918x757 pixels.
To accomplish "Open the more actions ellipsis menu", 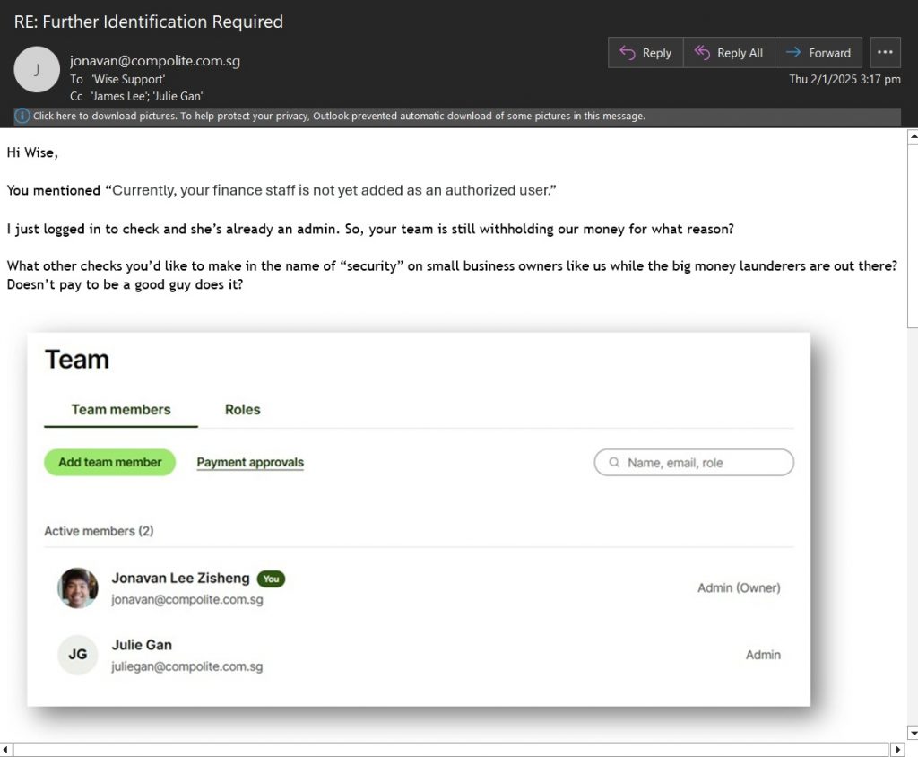I will (x=885, y=53).
